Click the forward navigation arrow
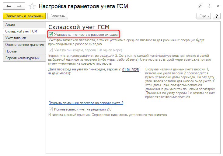 pos(19,6)
